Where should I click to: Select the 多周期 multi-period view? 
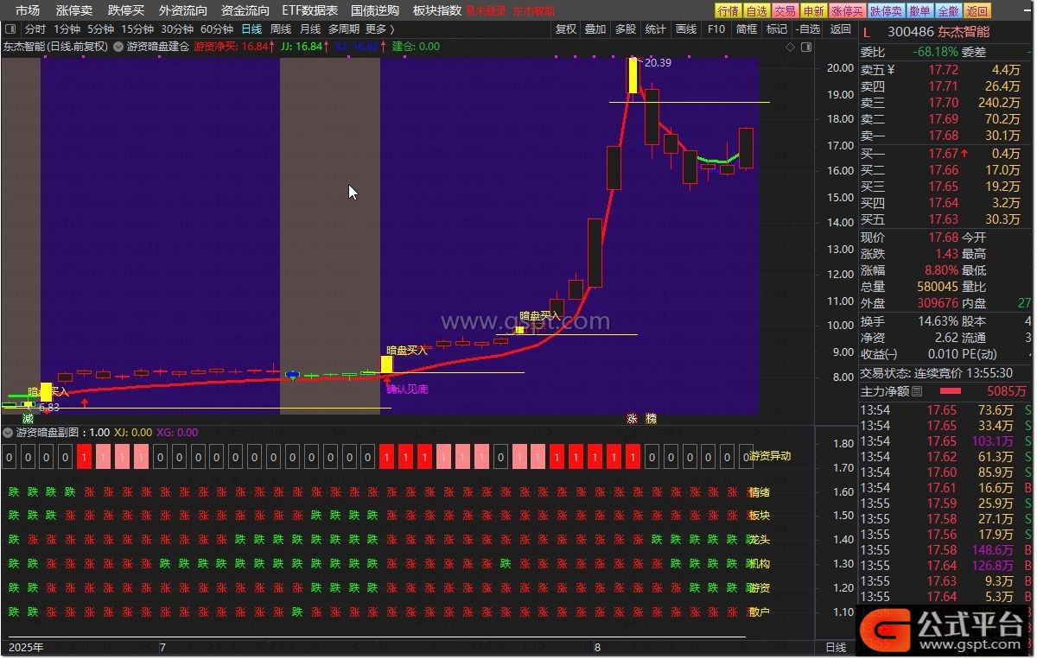point(344,29)
